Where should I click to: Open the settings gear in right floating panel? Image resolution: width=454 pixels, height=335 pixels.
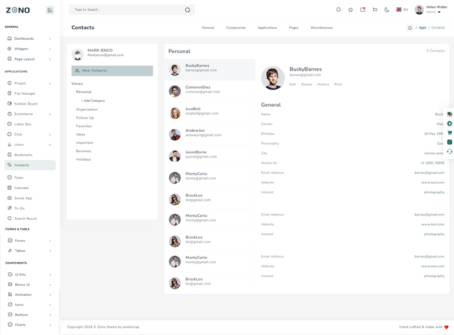coord(450,124)
